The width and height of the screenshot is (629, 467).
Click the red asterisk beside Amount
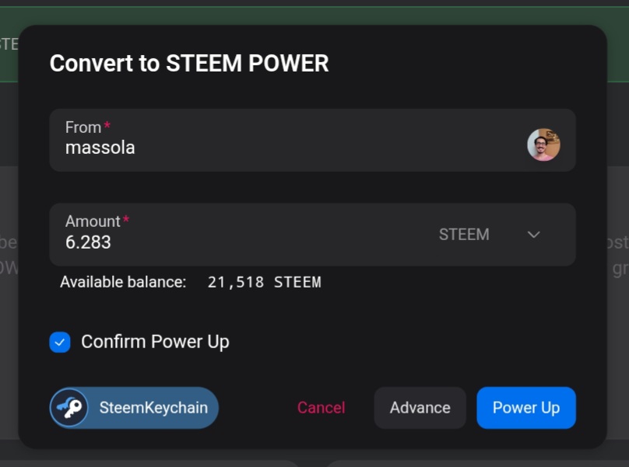tap(126, 220)
